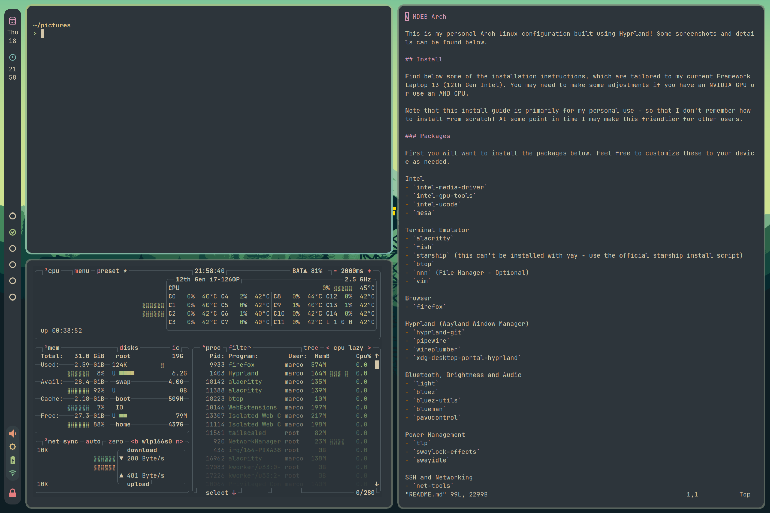Switch to the first workspace circle
The image size is (770, 513).
point(13,216)
